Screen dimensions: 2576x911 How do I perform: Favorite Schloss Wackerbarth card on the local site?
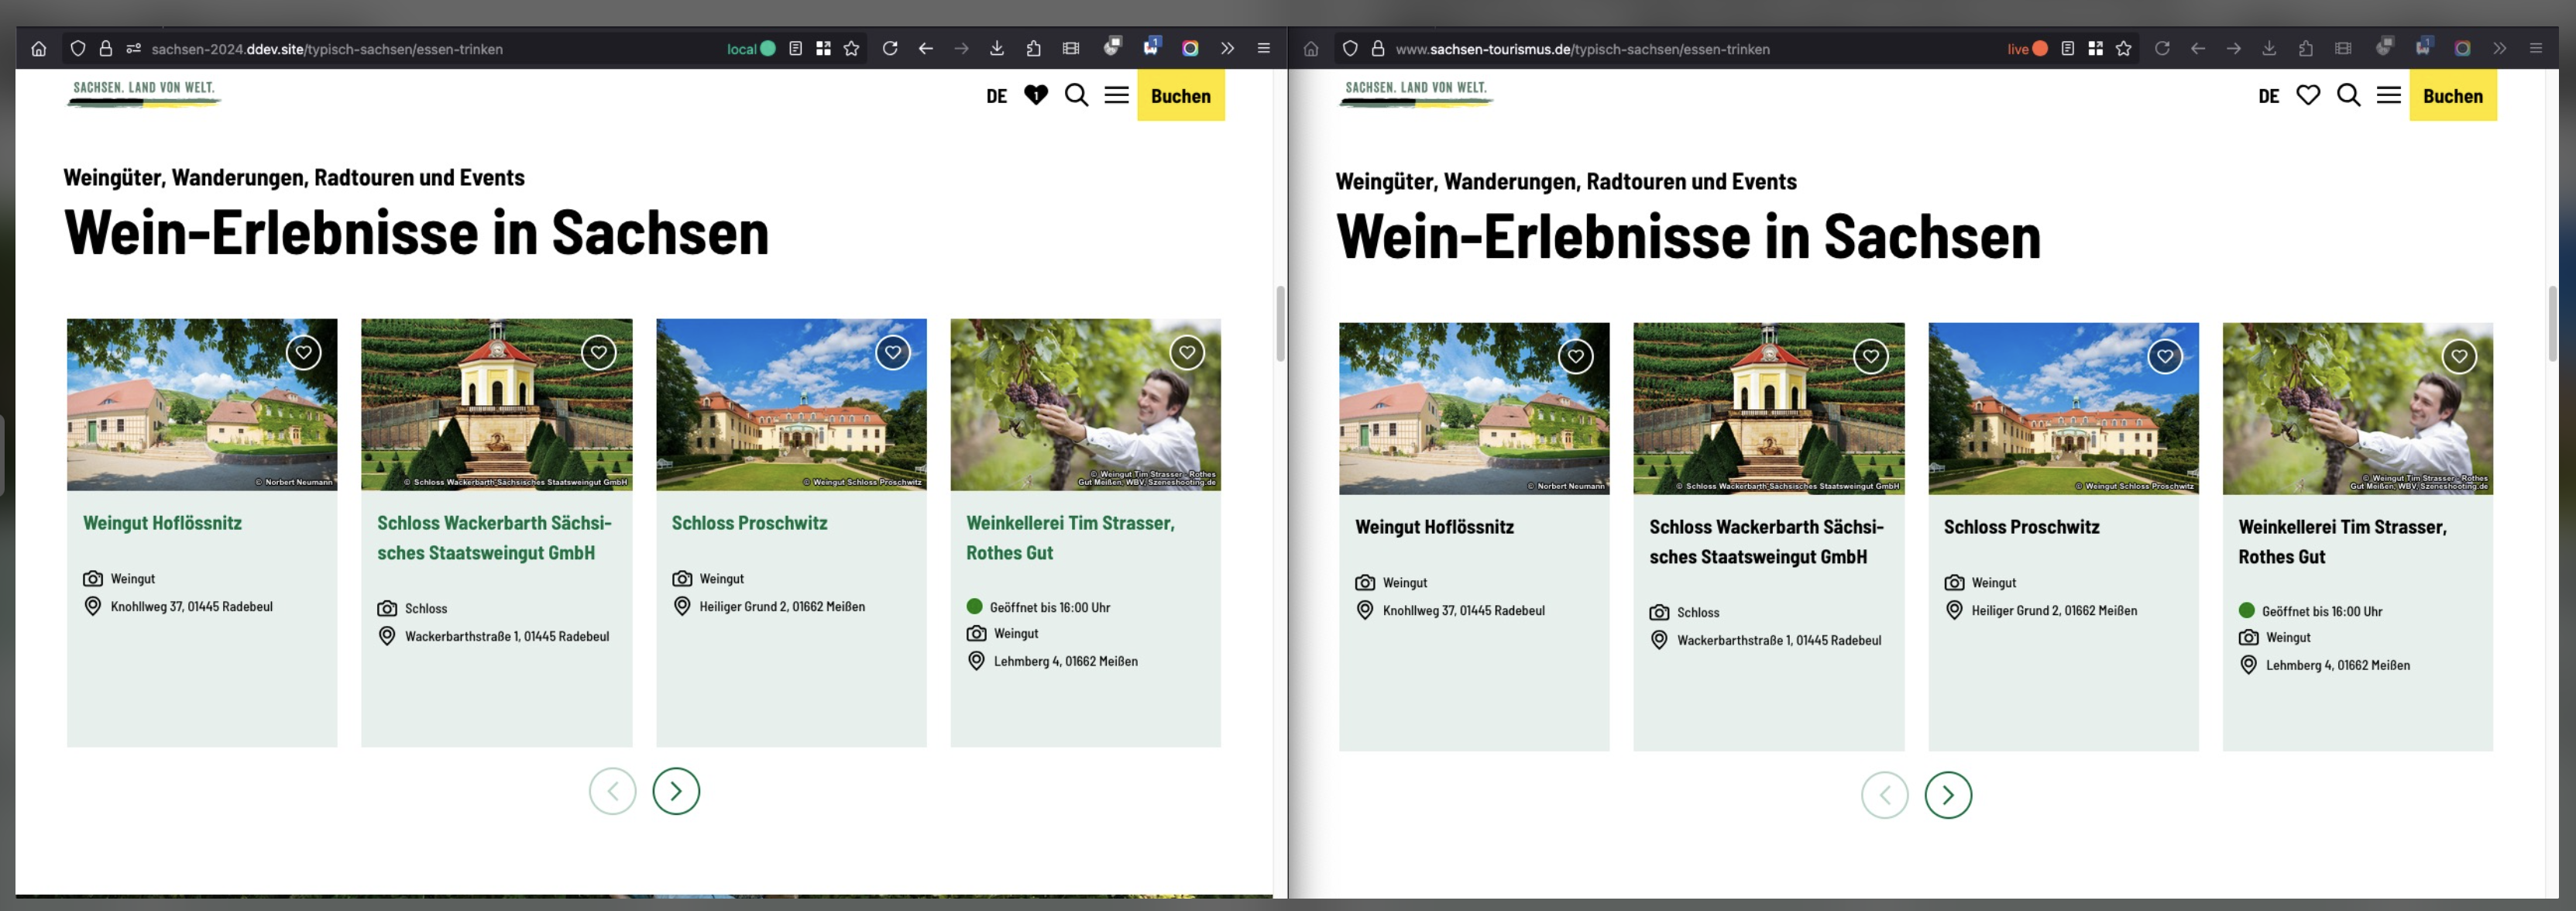tap(599, 352)
